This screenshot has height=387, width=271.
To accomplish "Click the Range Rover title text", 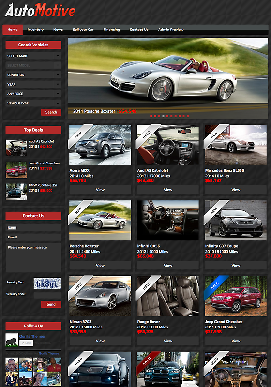I will pyautogui.click(x=149, y=322).
